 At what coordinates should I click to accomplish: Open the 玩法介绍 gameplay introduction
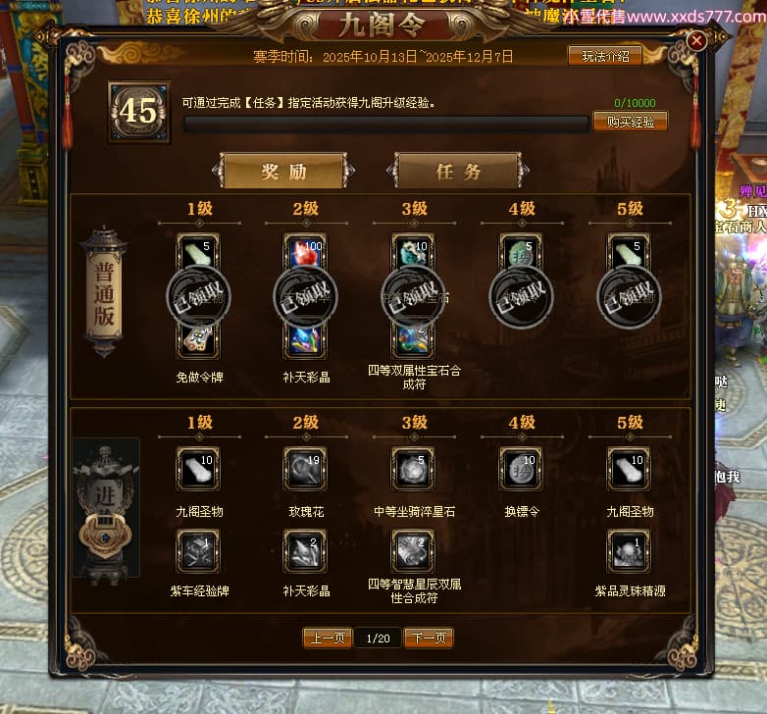pyautogui.click(x=605, y=56)
